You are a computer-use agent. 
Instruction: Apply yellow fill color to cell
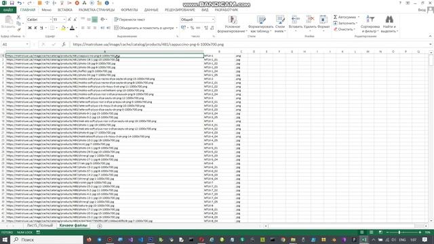coord(63,28)
